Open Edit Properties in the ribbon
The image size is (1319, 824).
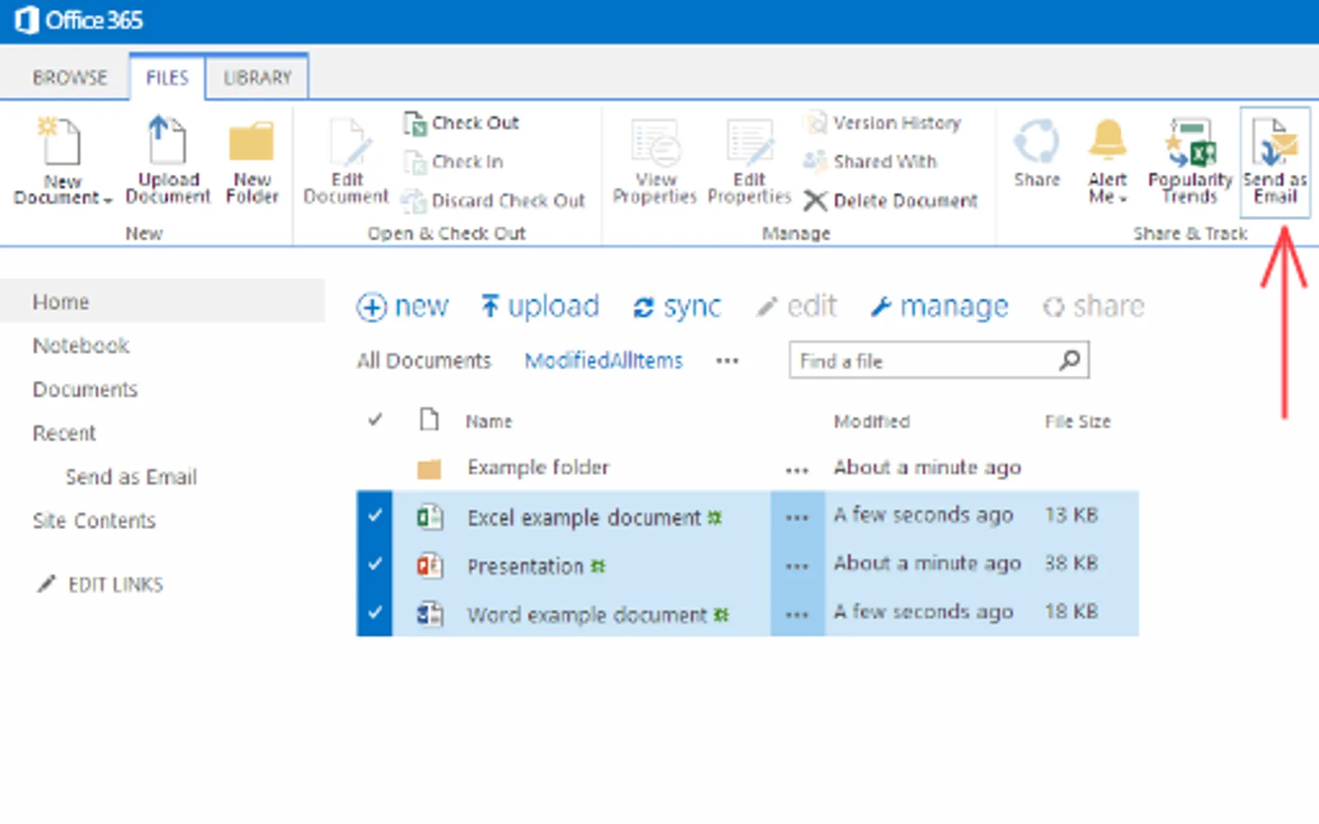(749, 161)
